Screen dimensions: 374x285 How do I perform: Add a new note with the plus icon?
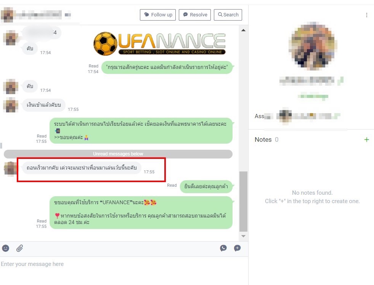(x=367, y=139)
